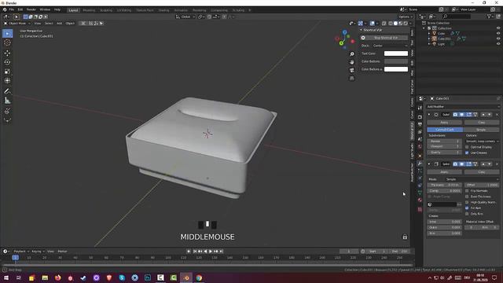
Task: Enable Flip Normals checkbox
Action: tap(467, 191)
